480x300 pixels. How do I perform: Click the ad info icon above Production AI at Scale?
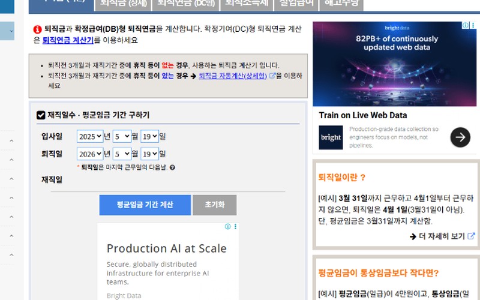(228, 227)
